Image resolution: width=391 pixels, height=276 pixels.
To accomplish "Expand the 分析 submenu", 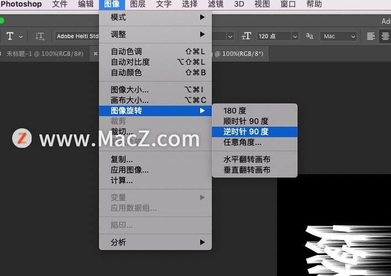I will (x=155, y=242).
